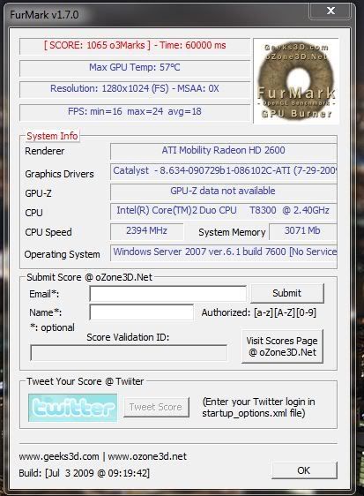Viewport: 364px width, 496px height.
Task: Click the Authorized: [a-z][A-Z][0-9] text
Action: (x=259, y=312)
